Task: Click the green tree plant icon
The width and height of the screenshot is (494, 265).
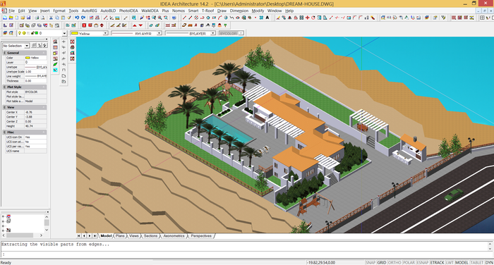Action: point(225,25)
